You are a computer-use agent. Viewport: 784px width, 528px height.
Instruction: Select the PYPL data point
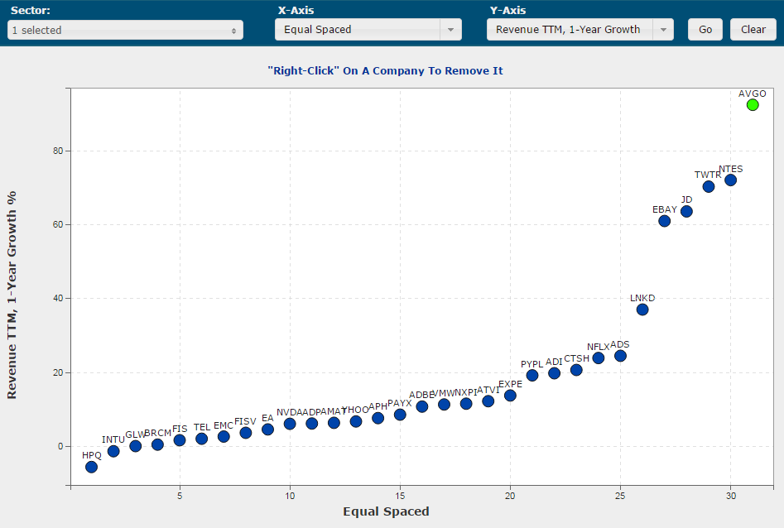(x=532, y=376)
